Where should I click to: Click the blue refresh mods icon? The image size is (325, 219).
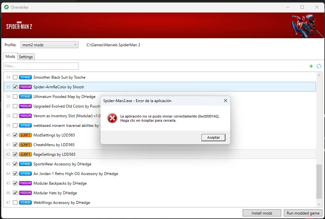(319, 66)
